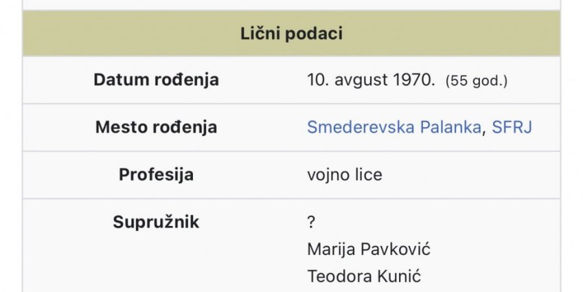Select the Supružnik label
Screen dimensions: 583x292
[156, 222]
